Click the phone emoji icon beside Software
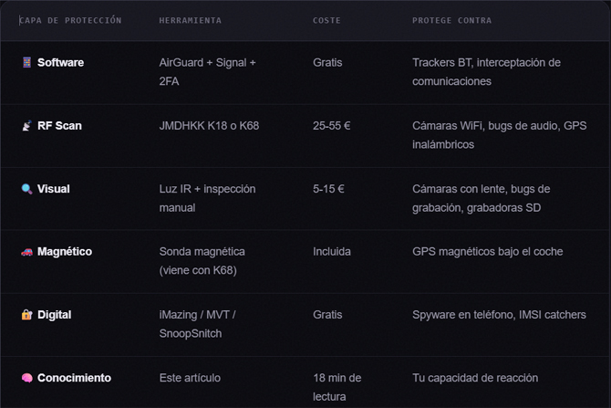This screenshot has width=611, height=408. pos(26,62)
